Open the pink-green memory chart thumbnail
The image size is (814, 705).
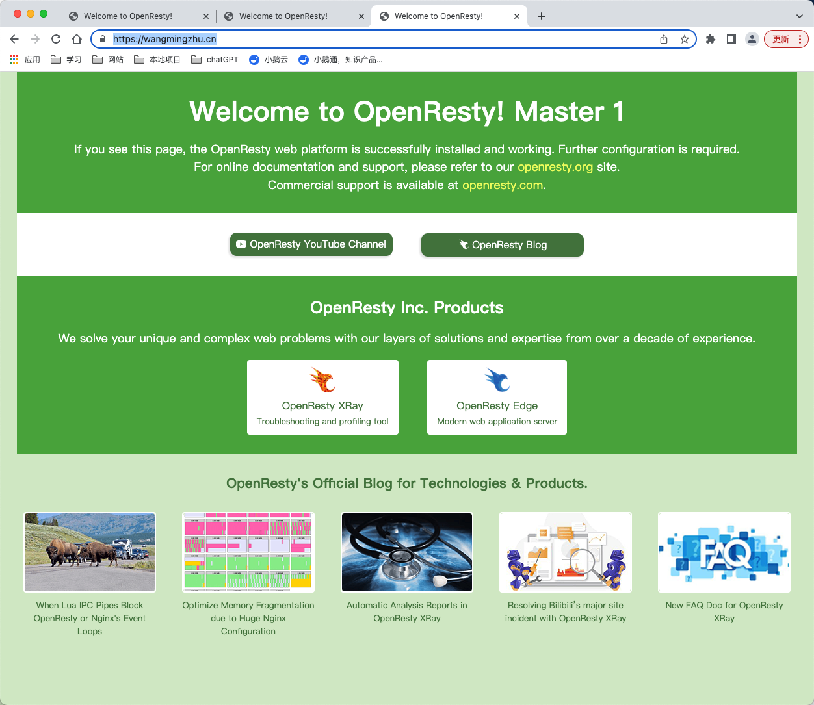248,552
